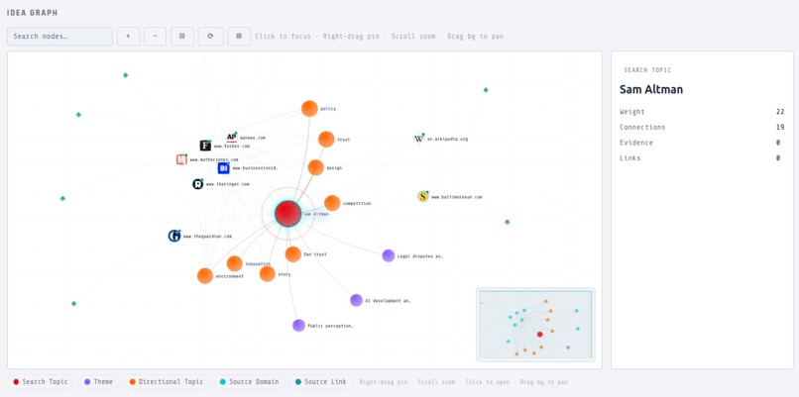Viewport: 799px width, 397px height.
Task: Toggle the Directional Topic legend filter
Action: 167,382
